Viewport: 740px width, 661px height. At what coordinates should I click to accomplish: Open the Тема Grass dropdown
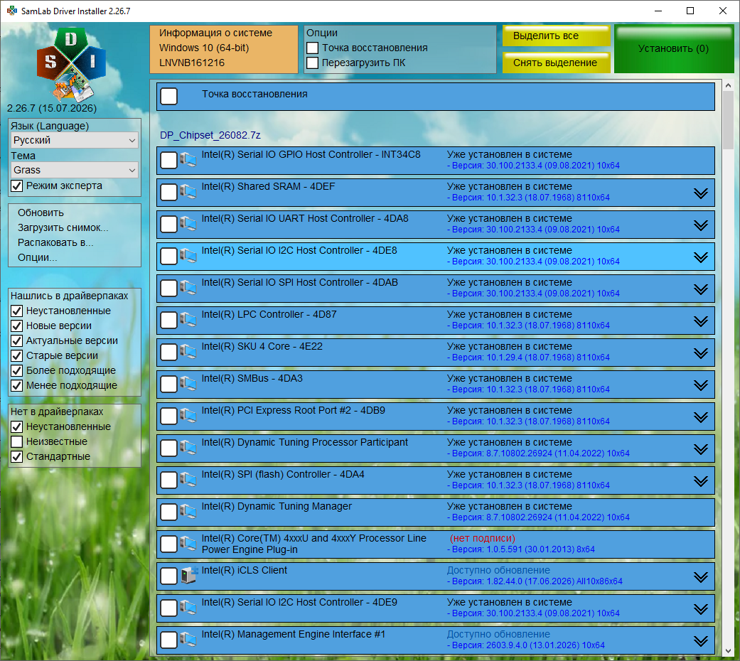[75, 170]
